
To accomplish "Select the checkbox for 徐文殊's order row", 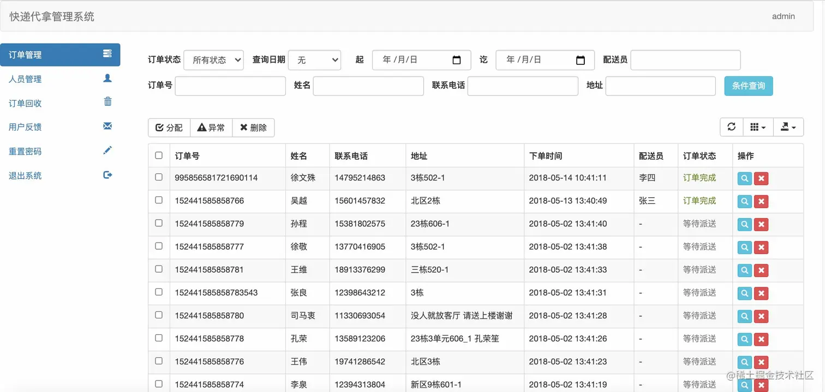I will coord(158,178).
